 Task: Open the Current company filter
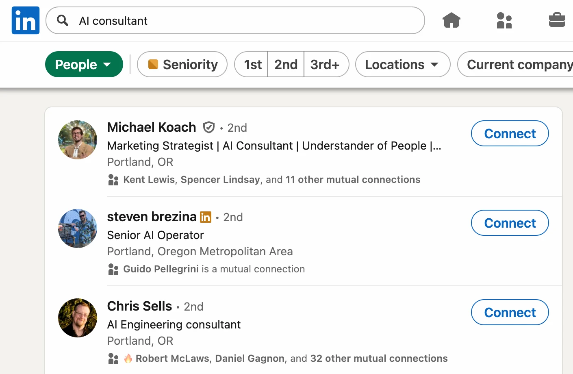pyautogui.click(x=520, y=64)
